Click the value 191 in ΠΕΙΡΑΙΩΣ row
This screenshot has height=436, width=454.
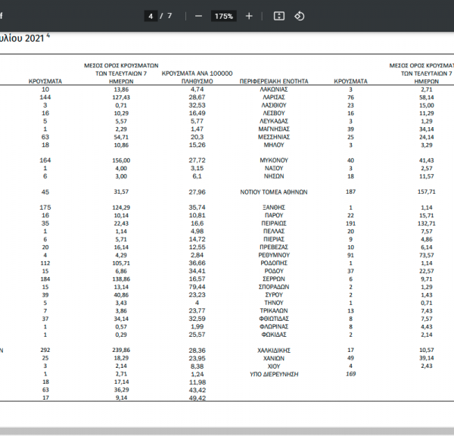[350, 223]
